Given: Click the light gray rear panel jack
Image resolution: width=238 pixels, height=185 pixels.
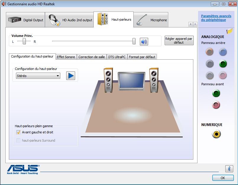Looking at the screenshot, I should pos(210,75).
